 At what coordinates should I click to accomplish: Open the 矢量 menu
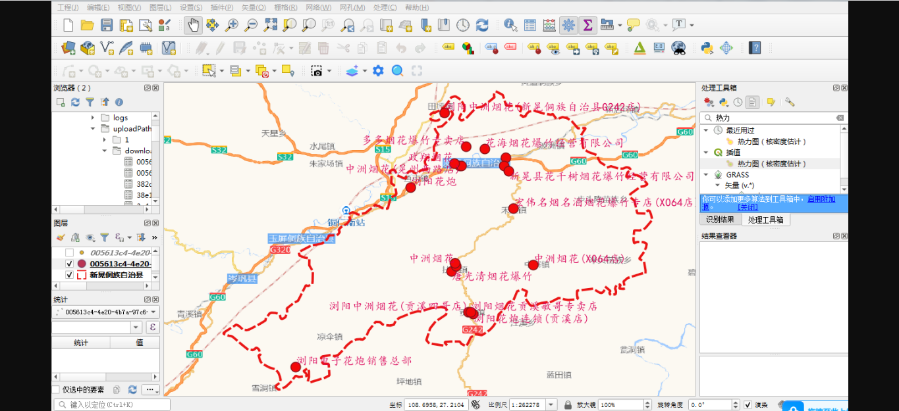click(x=255, y=7)
